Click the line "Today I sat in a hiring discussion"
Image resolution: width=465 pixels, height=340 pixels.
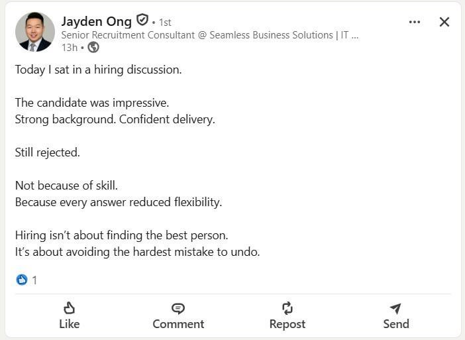coord(98,70)
